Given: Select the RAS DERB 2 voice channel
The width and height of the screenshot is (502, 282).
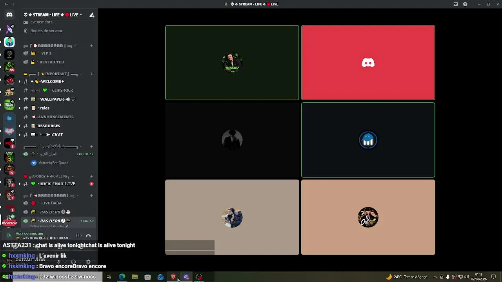Looking at the screenshot, I should [x=58, y=221].
